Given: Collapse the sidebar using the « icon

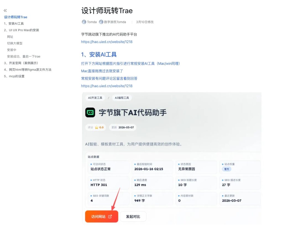Looking at the screenshot, I should [5, 10].
